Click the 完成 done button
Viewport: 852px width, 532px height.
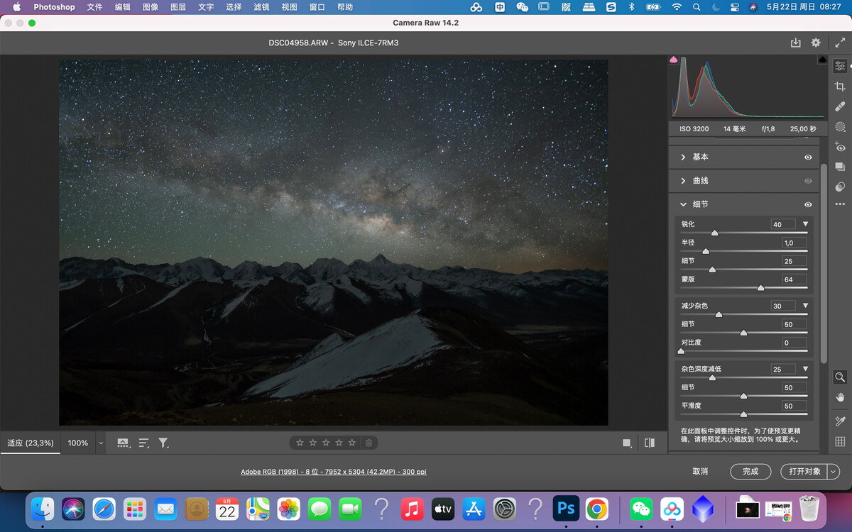point(750,472)
